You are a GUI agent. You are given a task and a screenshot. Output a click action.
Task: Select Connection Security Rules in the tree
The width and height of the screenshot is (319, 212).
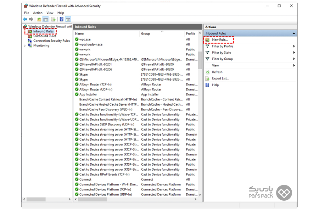click(x=51, y=41)
